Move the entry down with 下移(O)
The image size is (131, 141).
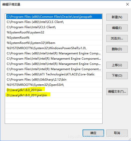click(x=117, y=76)
